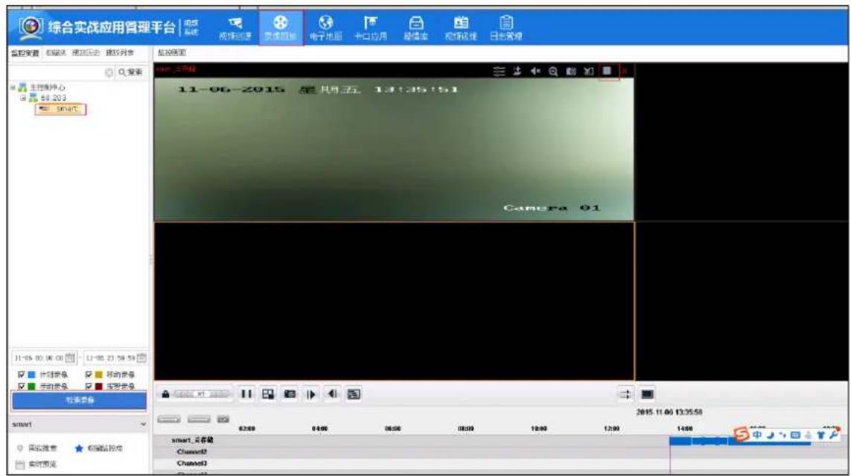The height and width of the screenshot is (476, 851).
Task: Toggle the blue scheduled recording checkbox
Action: point(22,375)
